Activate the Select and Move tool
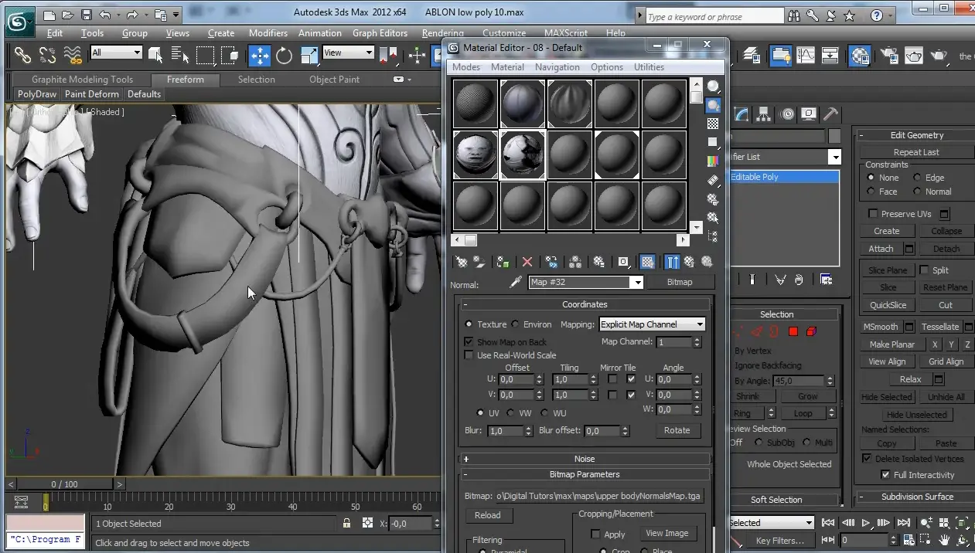975x553 pixels. tap(259, 55)
